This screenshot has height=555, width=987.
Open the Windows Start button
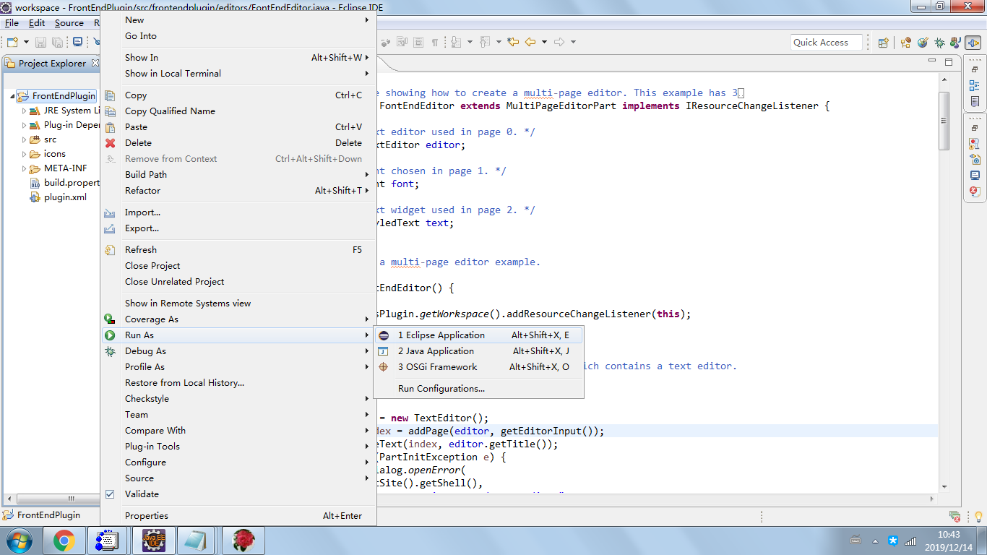coord(18,540)
